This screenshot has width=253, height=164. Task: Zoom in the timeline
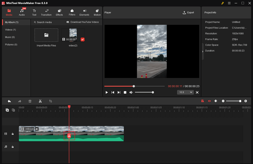point(245,101)
